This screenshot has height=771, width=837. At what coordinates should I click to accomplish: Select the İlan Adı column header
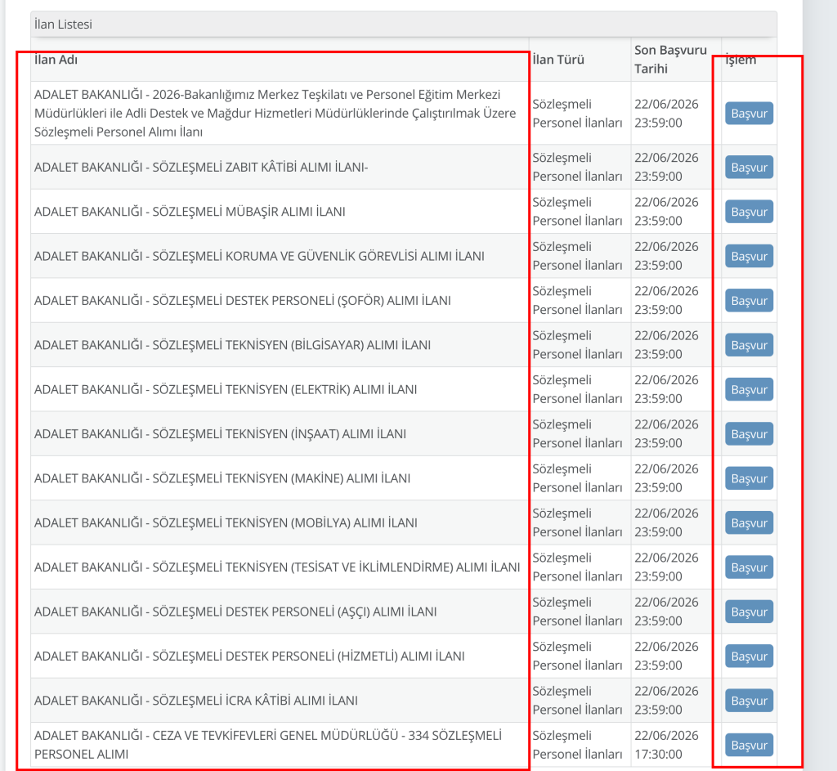point(56,59)
